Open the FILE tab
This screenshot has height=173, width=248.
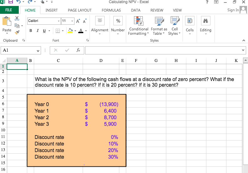pyautogui.click(x=9, y=10)
